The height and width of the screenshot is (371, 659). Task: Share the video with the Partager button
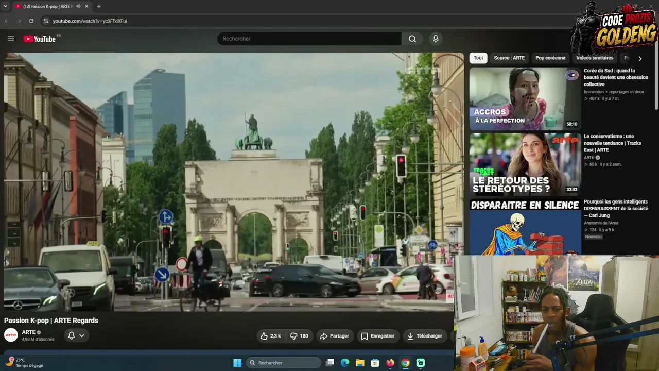click(x=335, y=336)
